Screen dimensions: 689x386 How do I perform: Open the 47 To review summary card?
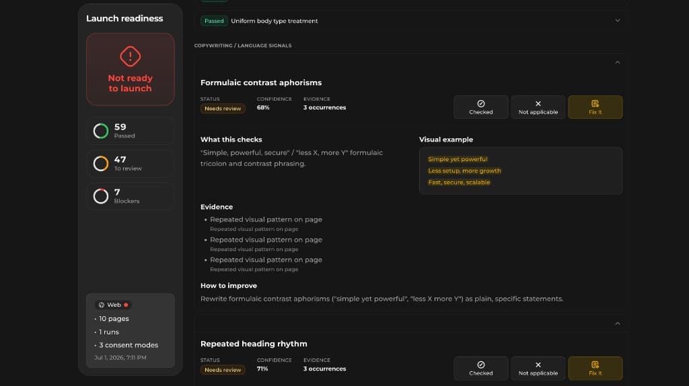(130, 164)
